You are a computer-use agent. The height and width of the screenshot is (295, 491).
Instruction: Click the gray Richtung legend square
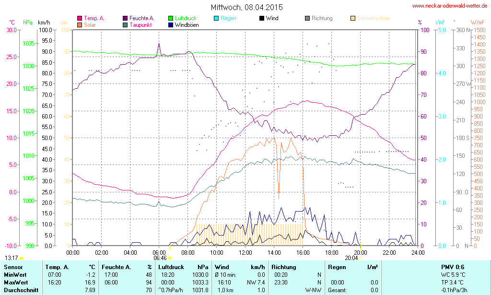[307, 19]
